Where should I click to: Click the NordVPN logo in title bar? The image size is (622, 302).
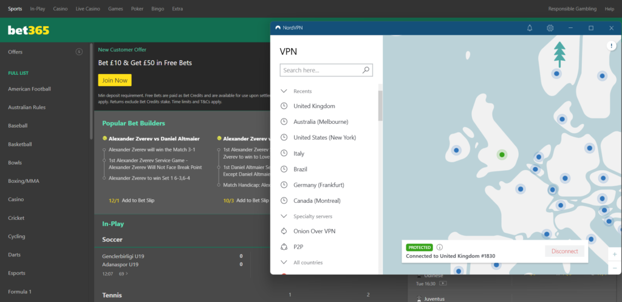coord(278,28)
